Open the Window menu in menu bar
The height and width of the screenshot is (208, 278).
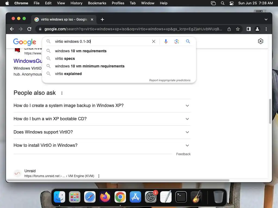(148, 3)
